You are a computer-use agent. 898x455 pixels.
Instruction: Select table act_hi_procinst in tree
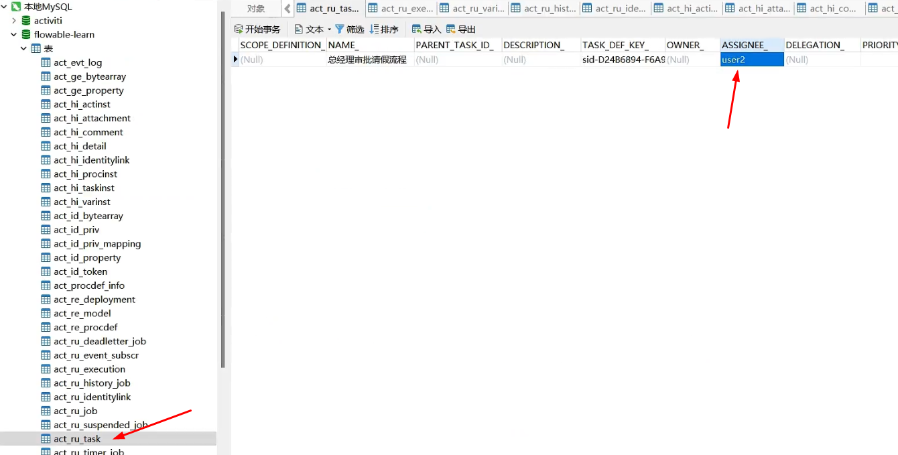pyautogui.click(x=85, y=174)
